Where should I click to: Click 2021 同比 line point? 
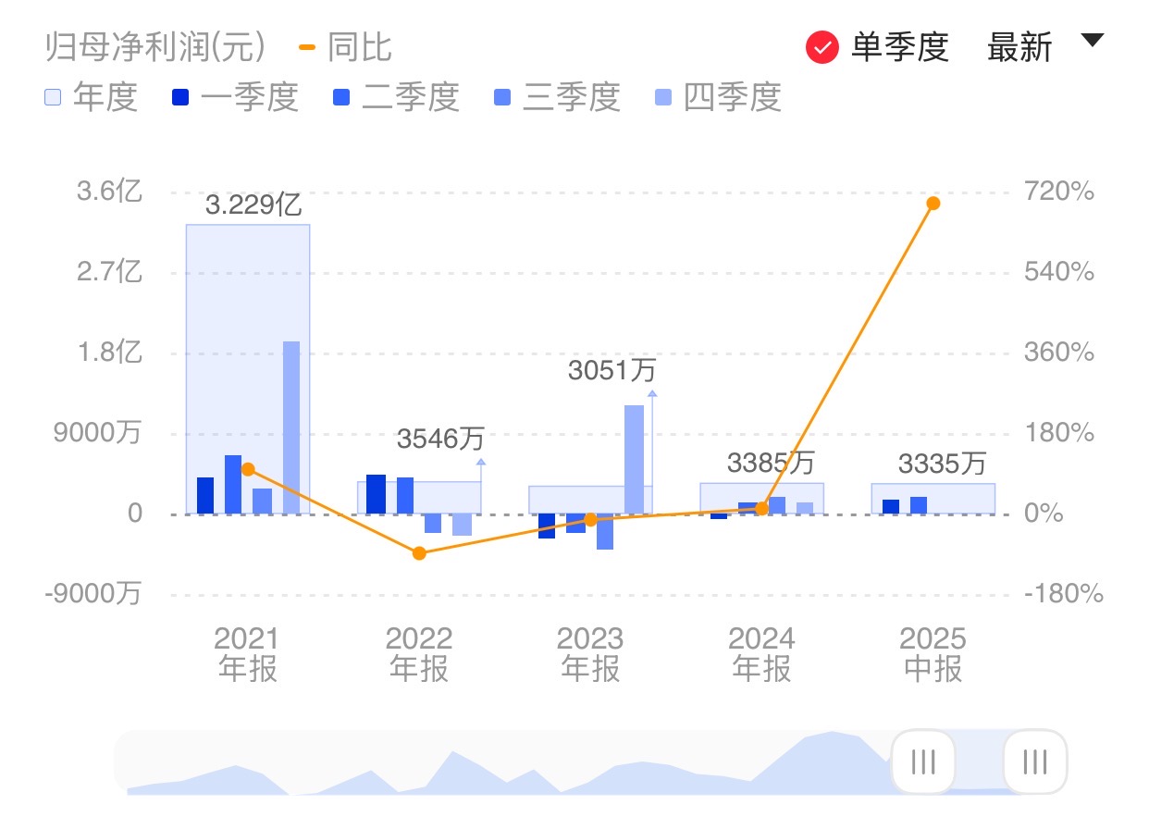pyautogui.click(x=248, y=469)
